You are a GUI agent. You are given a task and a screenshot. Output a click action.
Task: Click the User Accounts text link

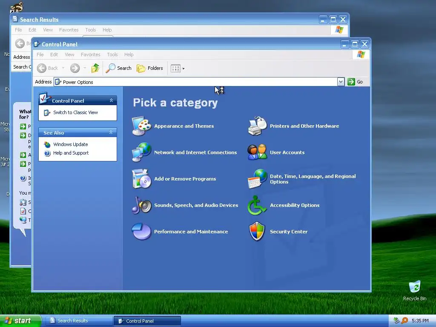click(287, 152)
